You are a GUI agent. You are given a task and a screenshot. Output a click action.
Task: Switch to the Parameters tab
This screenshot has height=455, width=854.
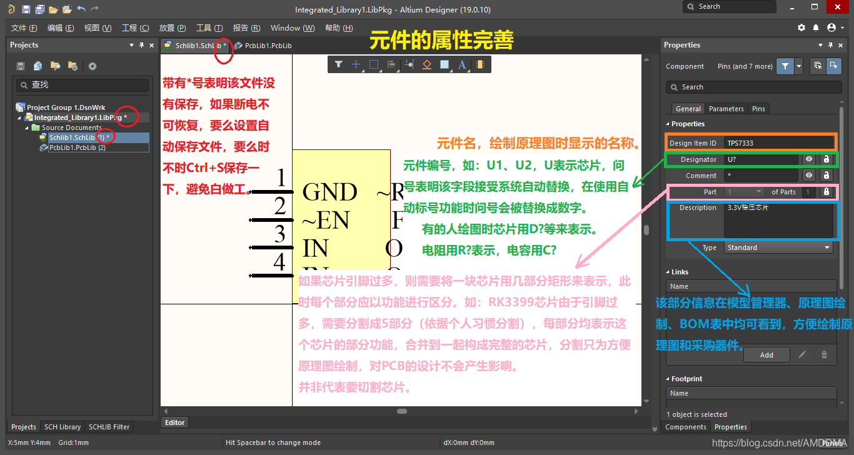726,109
